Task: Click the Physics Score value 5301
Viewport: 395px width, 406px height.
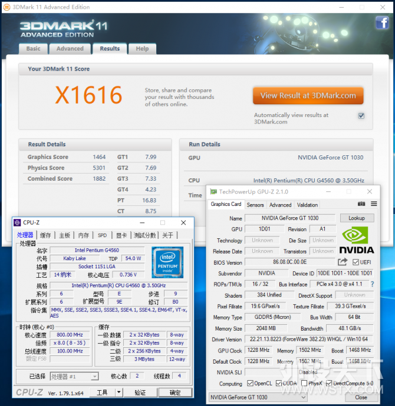Action: click(x=99, y=168)
